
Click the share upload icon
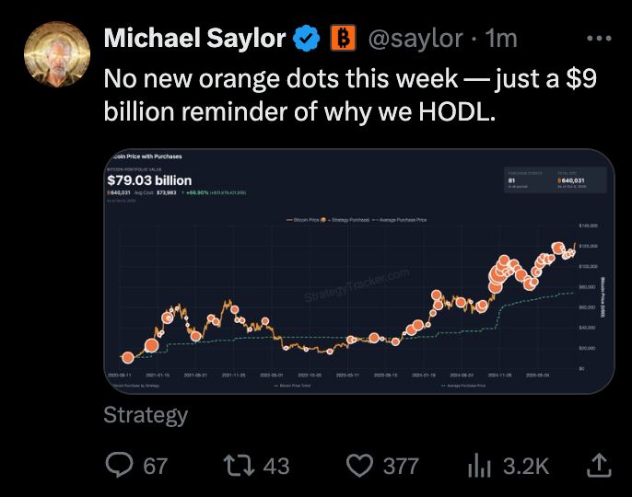(x=599, y=466)
